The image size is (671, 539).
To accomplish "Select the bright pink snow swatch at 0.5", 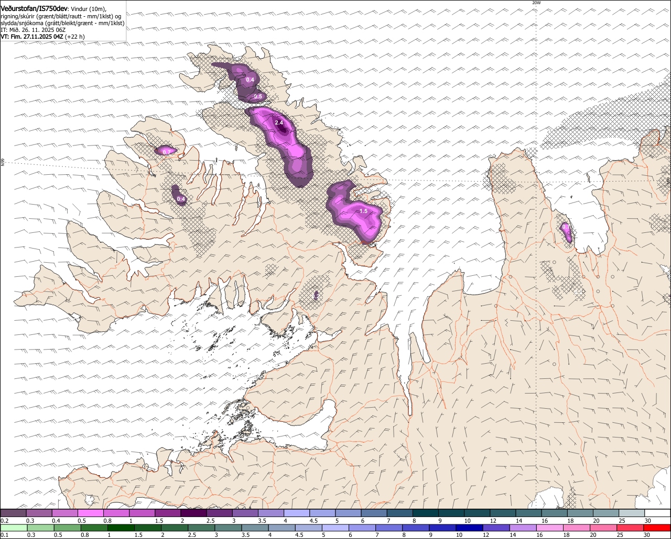I will (x=90, y=513).
